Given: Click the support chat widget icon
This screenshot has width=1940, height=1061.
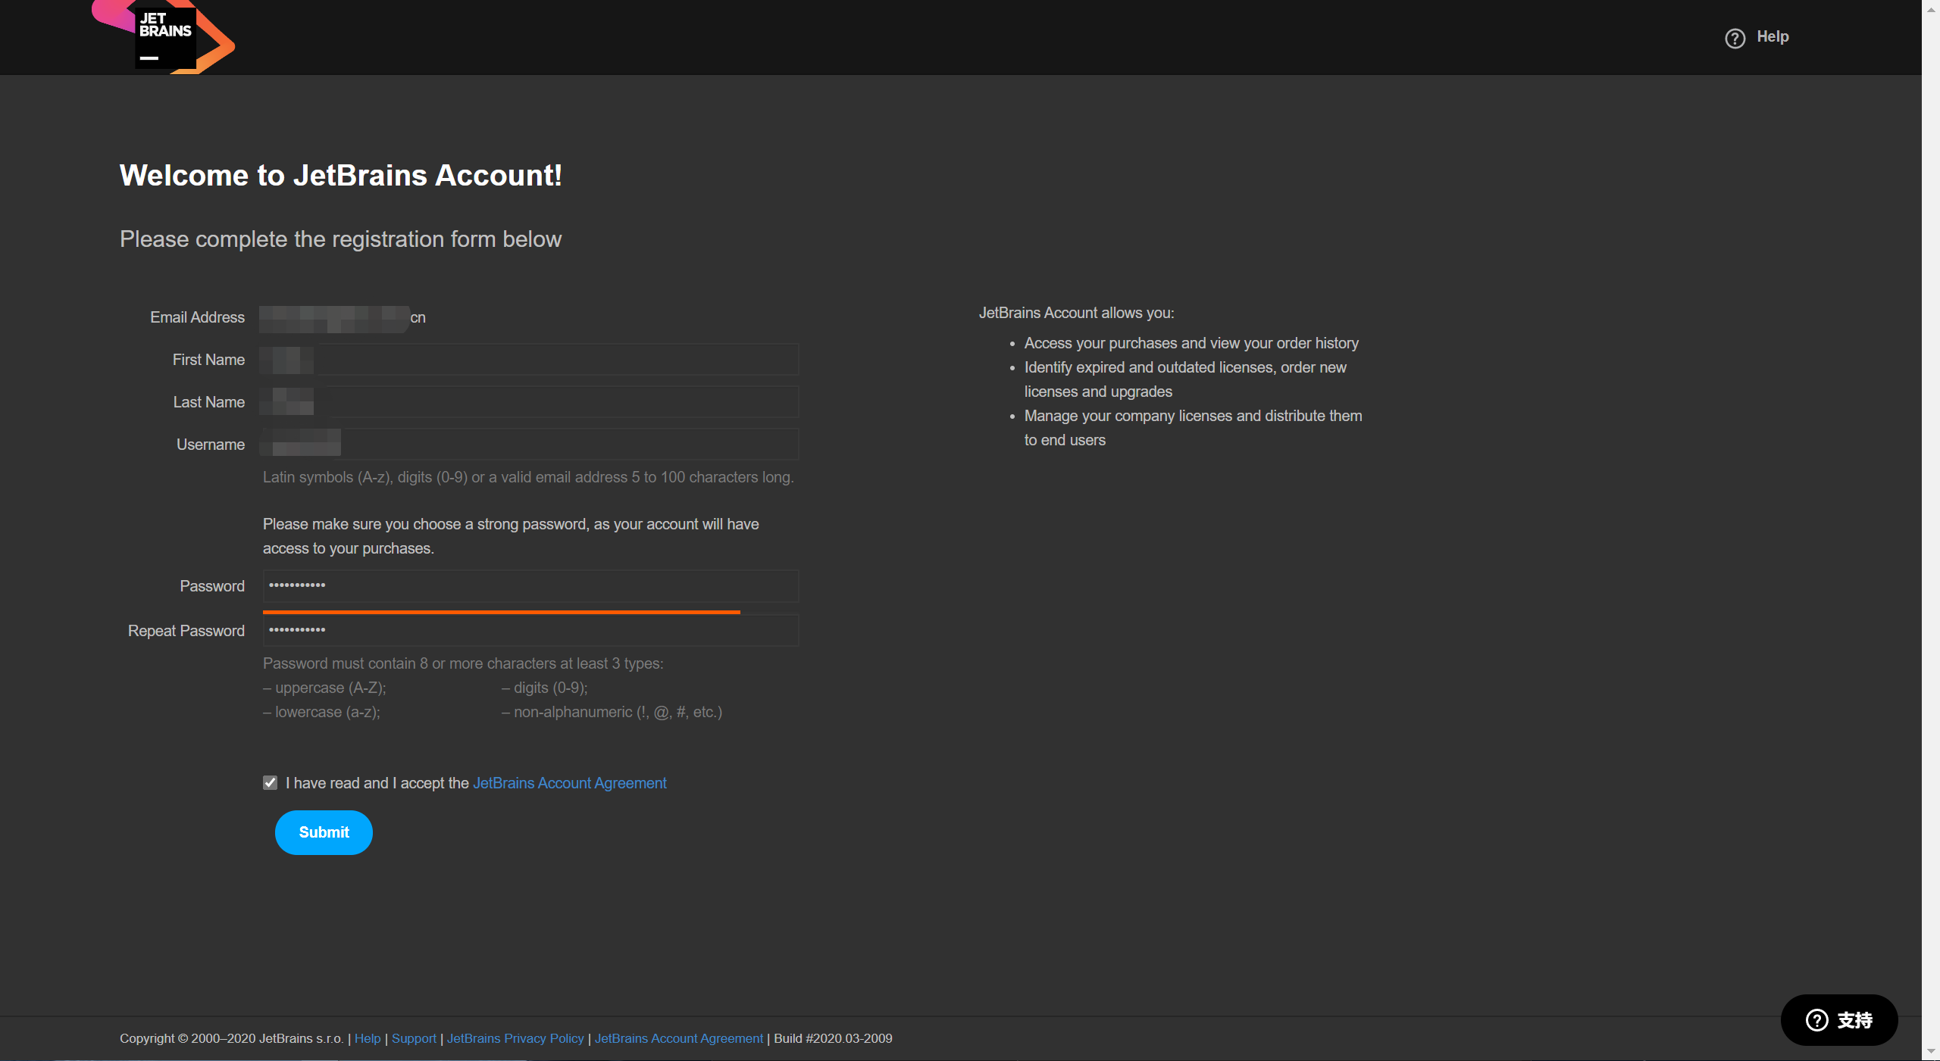Looking at the screenshot, I should [x=1816, y=1020].
